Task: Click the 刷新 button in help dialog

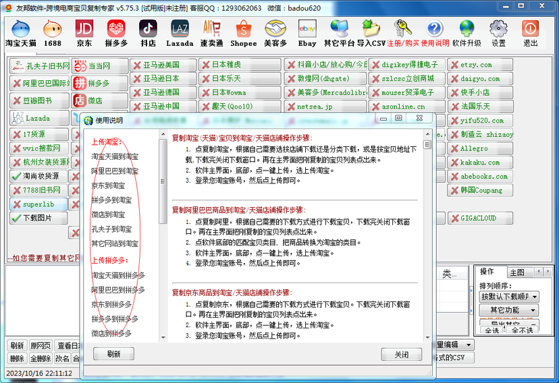Action: coord(114,355)
